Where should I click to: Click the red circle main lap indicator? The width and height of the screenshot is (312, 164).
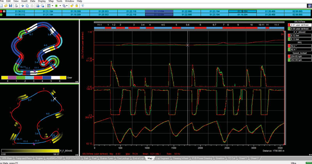click(2, 11)
